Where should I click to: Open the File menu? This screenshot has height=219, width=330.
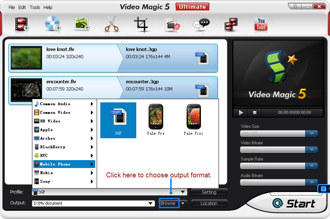click(12, 7)
